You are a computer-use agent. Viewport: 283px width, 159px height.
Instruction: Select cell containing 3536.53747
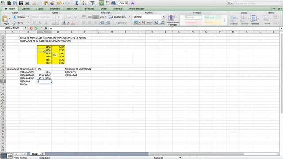(x=44, y=75)
